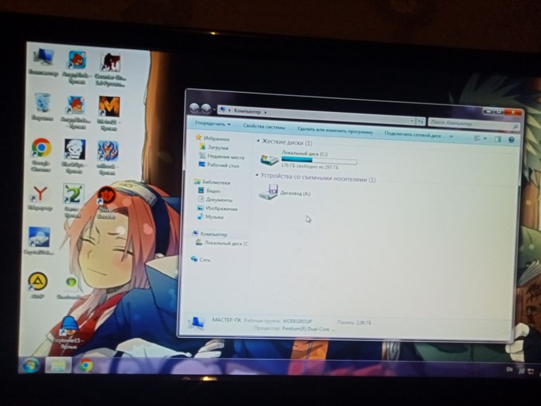Go back with Explorer Back arrow
Viewport: 541px width, 406px height.
coord(194,108)
